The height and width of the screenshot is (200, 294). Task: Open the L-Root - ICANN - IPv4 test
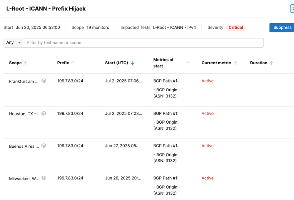[174, 27]
